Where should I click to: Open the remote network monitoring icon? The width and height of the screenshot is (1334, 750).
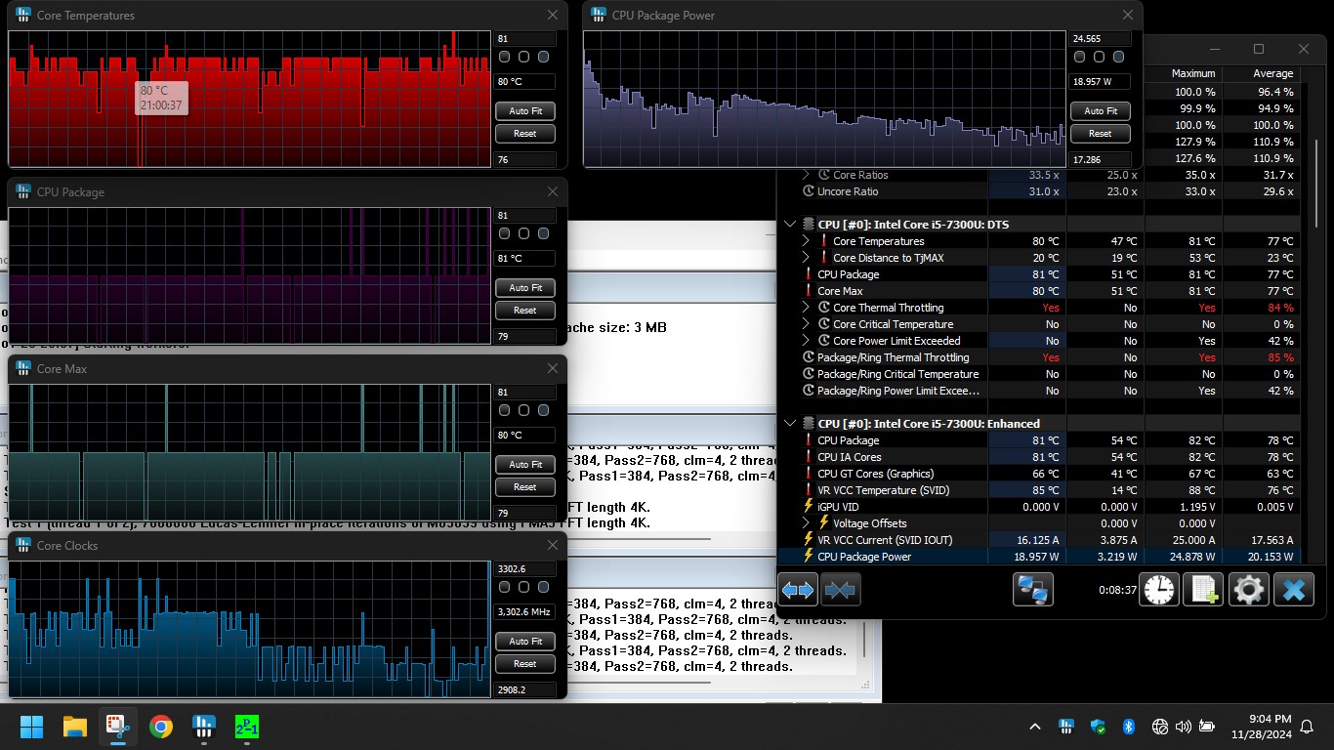click(x=1032, y=590)
